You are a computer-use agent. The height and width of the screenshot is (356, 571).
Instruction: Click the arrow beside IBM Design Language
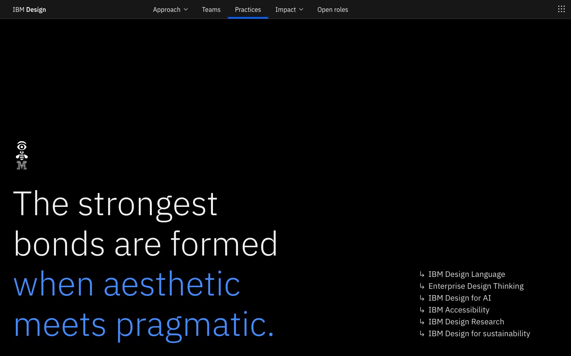pos(422,274)
